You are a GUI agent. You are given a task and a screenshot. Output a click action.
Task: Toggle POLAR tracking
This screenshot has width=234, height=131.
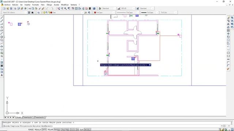coord(50,130)
